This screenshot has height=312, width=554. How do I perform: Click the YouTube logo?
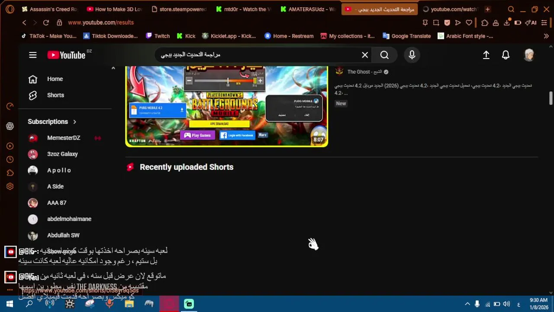click(66, 55)
